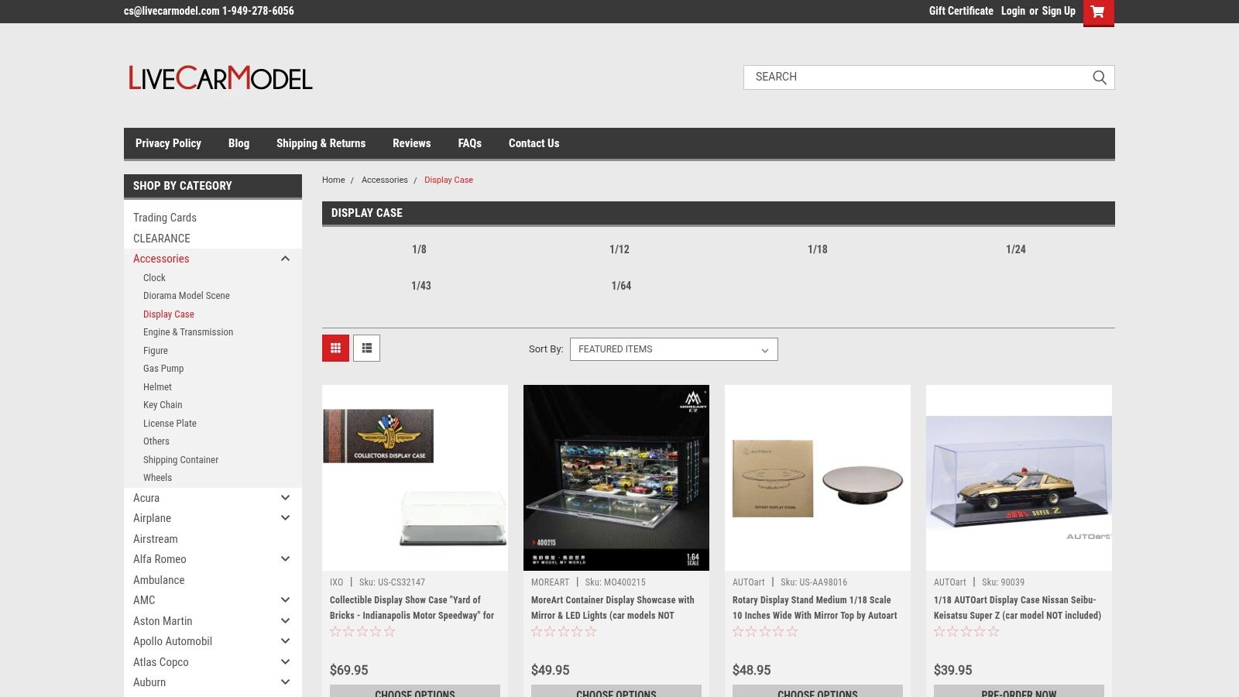
Task: Expand the Airplane category
Action: [x=285, y=518]
